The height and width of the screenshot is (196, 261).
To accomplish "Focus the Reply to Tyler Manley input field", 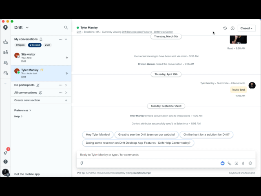I will (166, 155).
